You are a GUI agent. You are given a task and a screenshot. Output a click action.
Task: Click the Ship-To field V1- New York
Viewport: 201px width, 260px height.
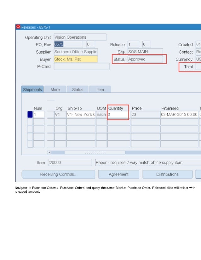coord(81,114)
